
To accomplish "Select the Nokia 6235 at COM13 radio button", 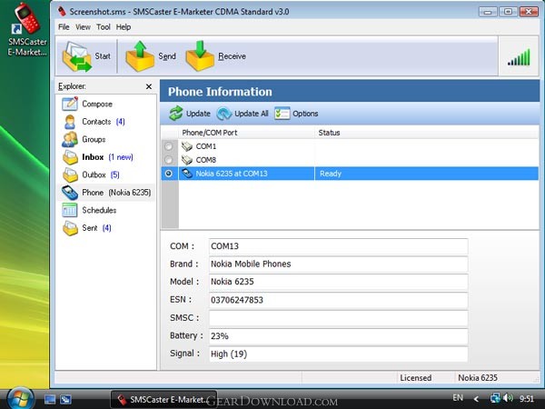I will coord(169,174).
